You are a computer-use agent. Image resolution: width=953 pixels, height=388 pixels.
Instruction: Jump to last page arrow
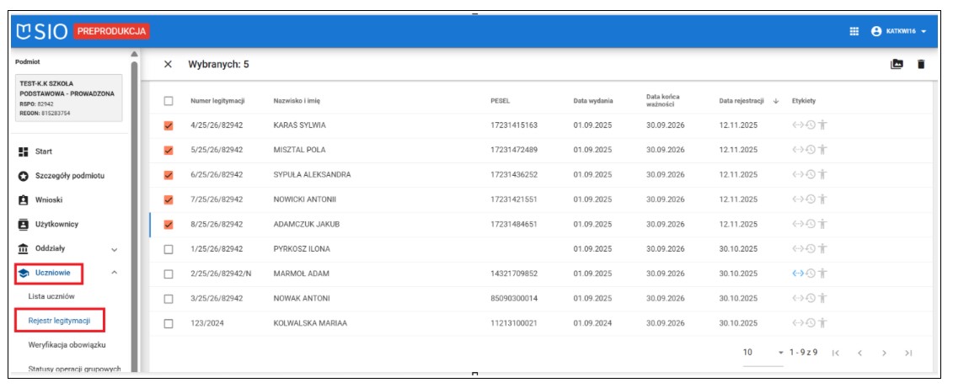[908, 353]
